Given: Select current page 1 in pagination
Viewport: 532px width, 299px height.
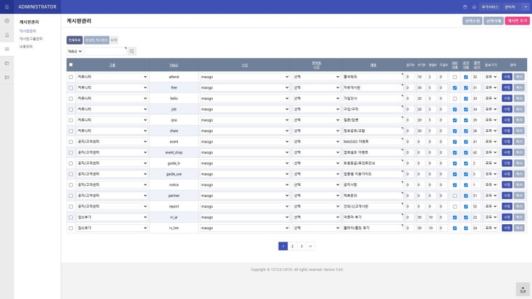Looking at the screenshot, I should click(283, 246).
